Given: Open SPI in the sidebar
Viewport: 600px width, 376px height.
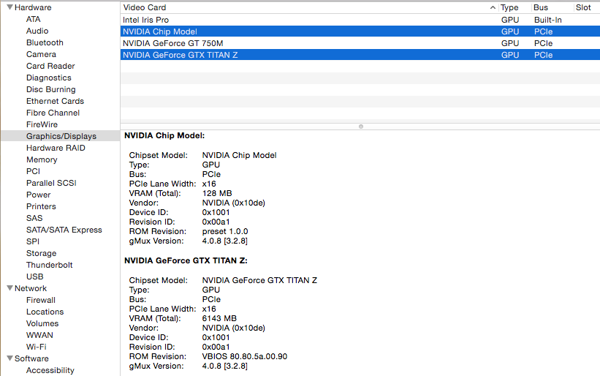Looking at the screenshot, I should click(x=33, y=241).
